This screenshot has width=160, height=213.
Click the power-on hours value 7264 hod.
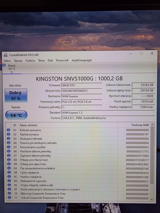point(144,107)
